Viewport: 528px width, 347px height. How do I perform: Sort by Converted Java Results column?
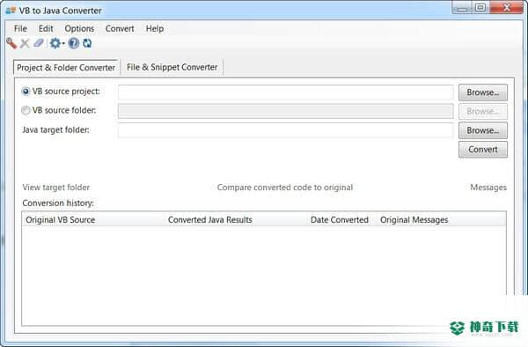click(236, 219)
